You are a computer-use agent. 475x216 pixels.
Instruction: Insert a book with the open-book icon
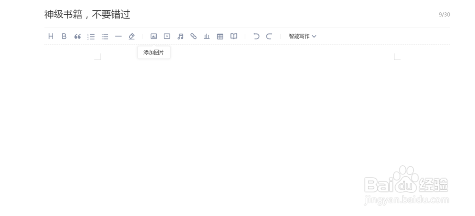point(234,36)
